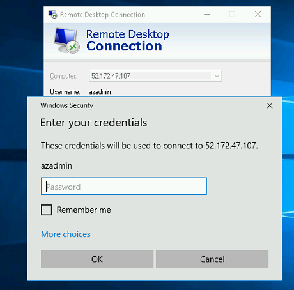Viewport: 294px width, 290px height.
Task: Click the Remote Desktop Connection title bar text
Action: click(102, 15)
